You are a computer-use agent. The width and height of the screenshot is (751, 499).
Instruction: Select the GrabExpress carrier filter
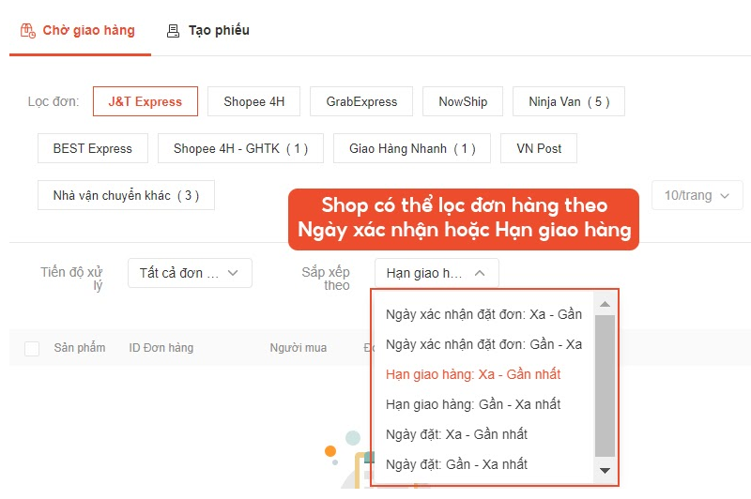click(361, 101)
